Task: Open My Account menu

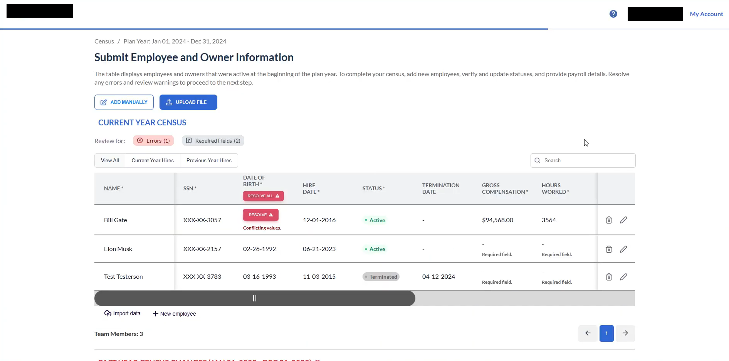Action: [x=706, y=14]
